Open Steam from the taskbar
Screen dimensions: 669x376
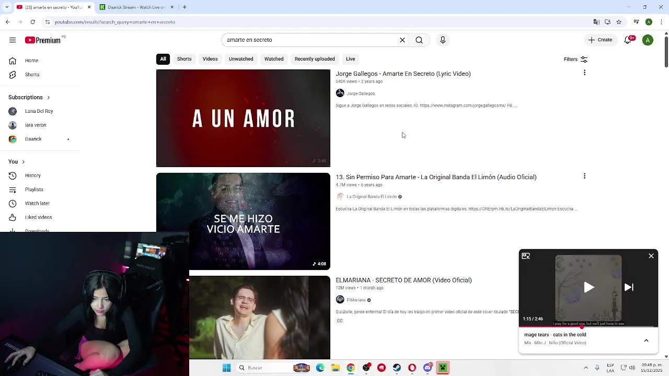pos(397,368)
